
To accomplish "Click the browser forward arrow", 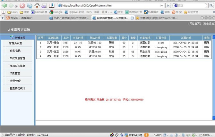I will (x=11, y=6).
